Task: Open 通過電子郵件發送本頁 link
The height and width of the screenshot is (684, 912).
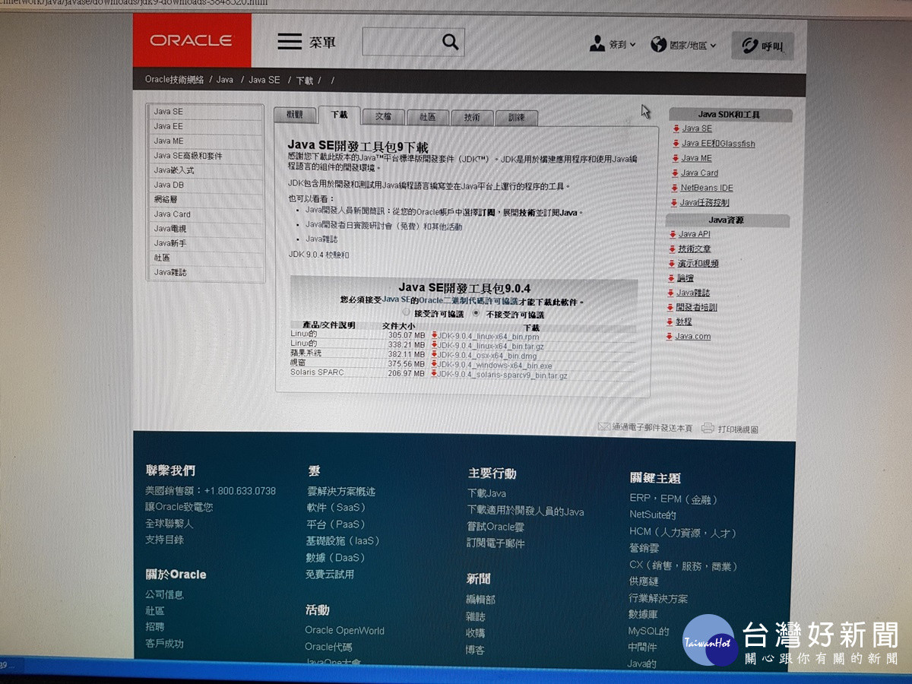Action: 653,428
